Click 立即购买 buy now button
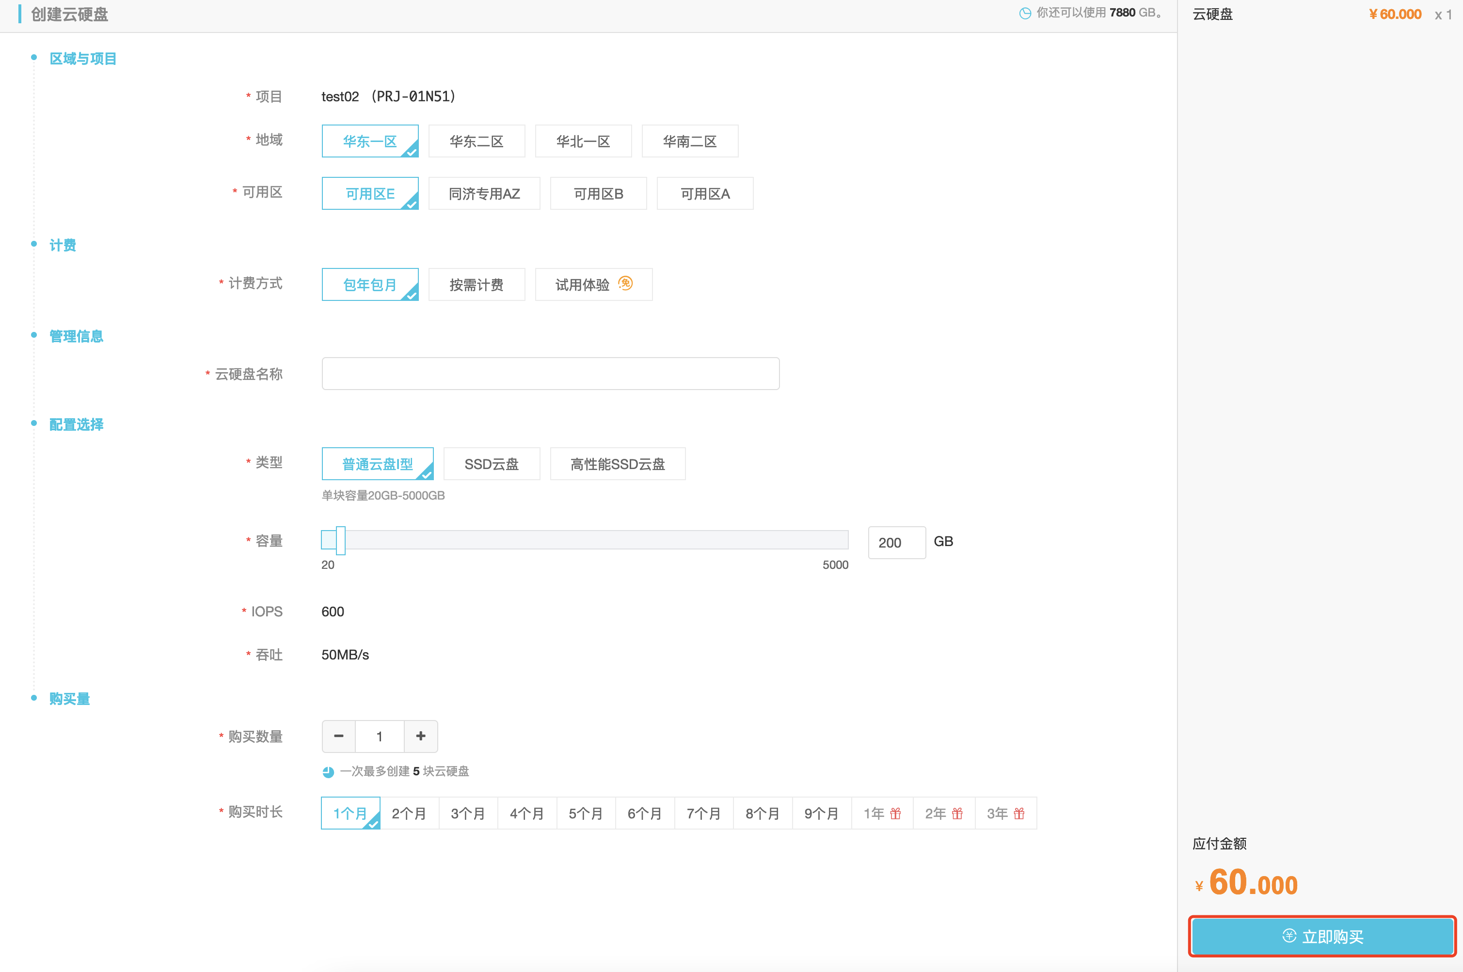Image resolution: width=1463 pixels, height=972 pixels. tap(1322, 936)
